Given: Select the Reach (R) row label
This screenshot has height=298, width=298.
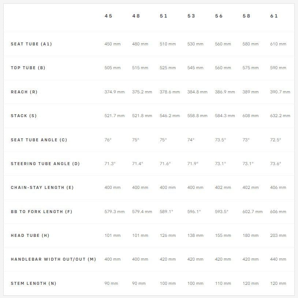Looking at the screenshot, I should click(x=24, y=92).
